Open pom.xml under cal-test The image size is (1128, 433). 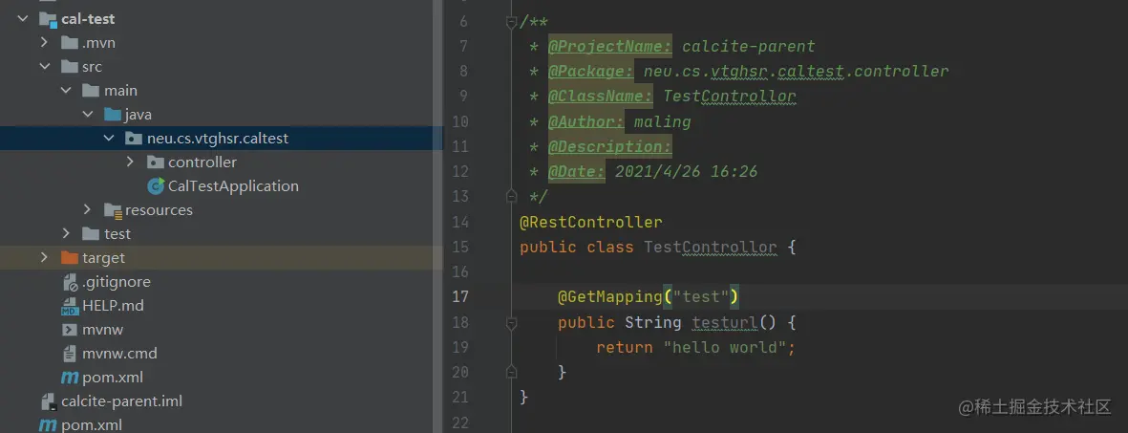112,377
